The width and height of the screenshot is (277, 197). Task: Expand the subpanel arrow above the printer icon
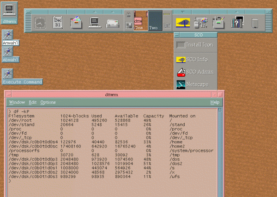113,11
